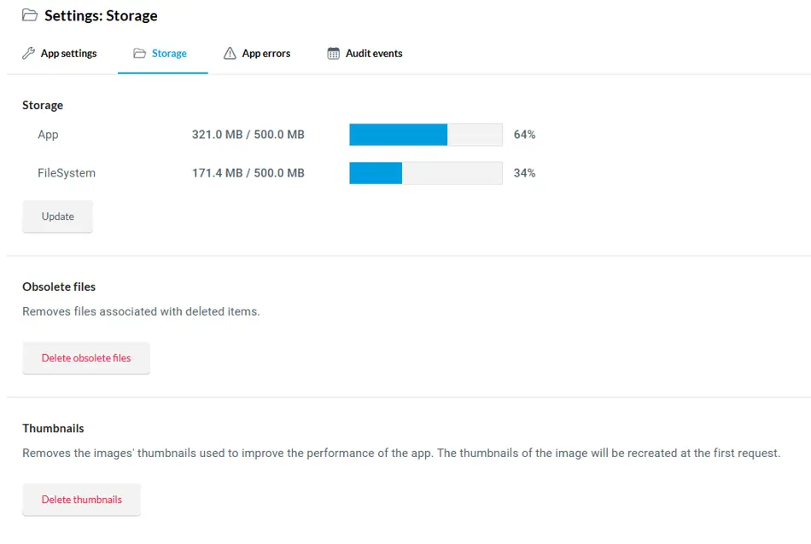Select the Storage tab label

[x=169, y=53]
